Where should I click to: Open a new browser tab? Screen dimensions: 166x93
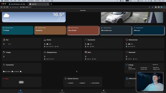click(51, 4)
